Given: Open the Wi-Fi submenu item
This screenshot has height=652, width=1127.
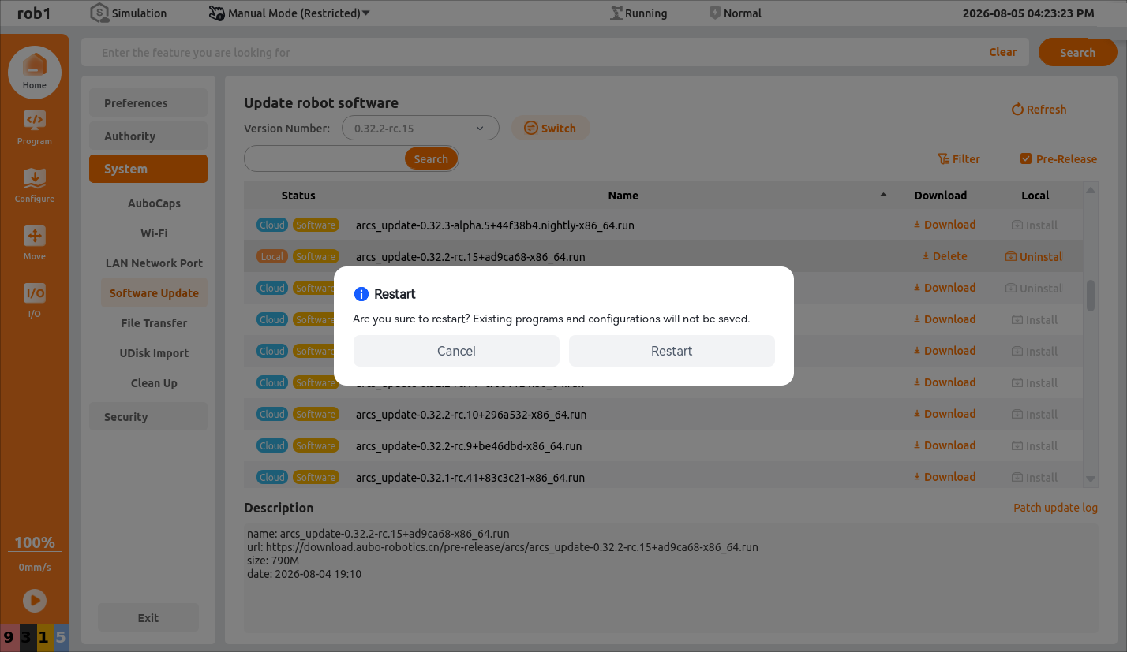Looking at the screenshot, I should pyautogui.click(x=154, y=233).
